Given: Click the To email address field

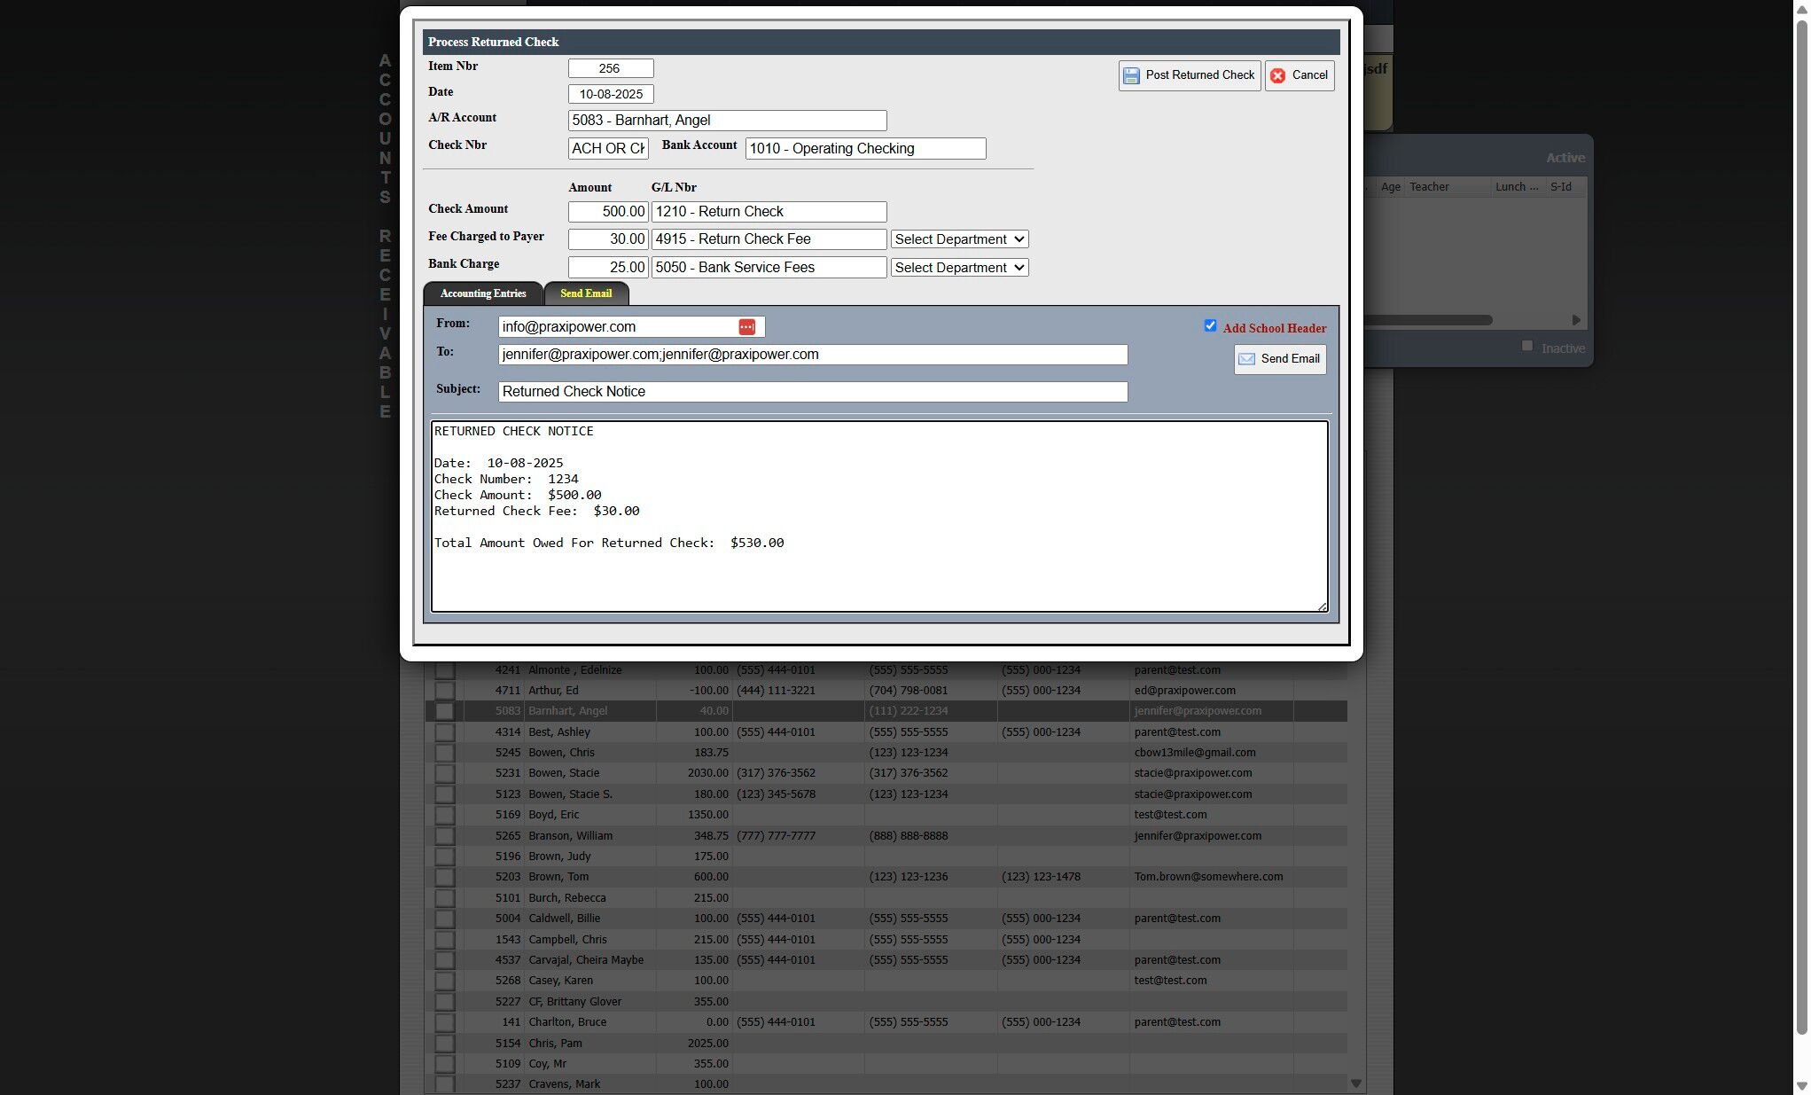Looking at the screenshot, I should pyautogui.click(x=812, y=355).
